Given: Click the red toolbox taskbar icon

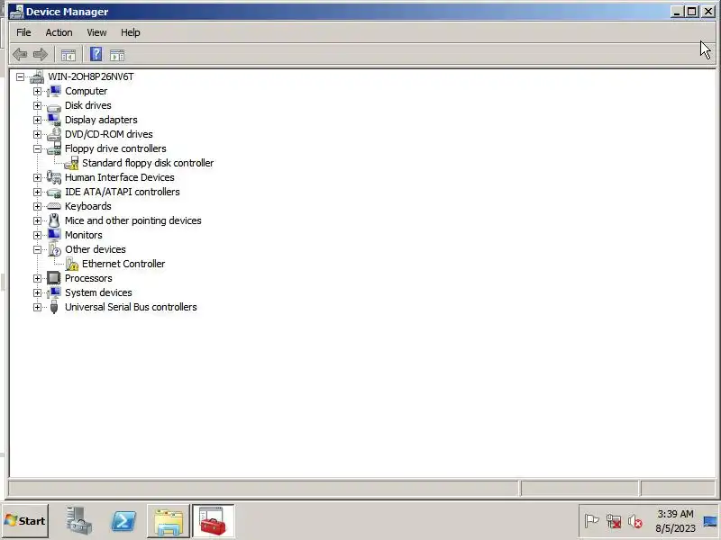Looking at the screenshot, I should 214,521.
